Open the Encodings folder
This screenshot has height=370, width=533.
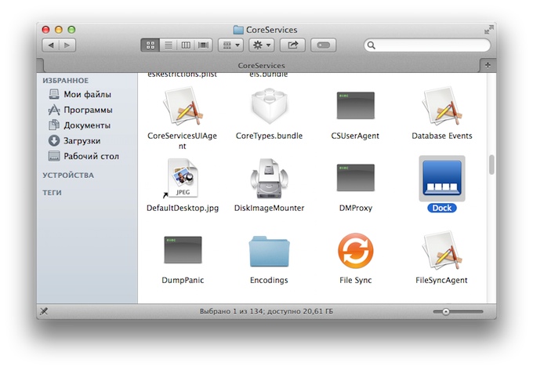pyautogui.click(x=269, y=252)
